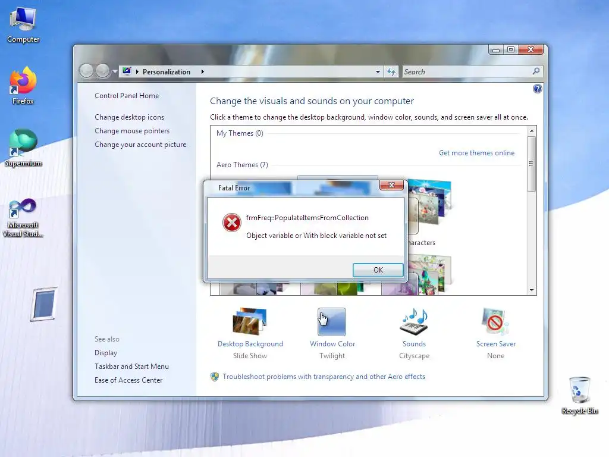
Task: Click theme list scroll down arrow
Action: point(531,290)
